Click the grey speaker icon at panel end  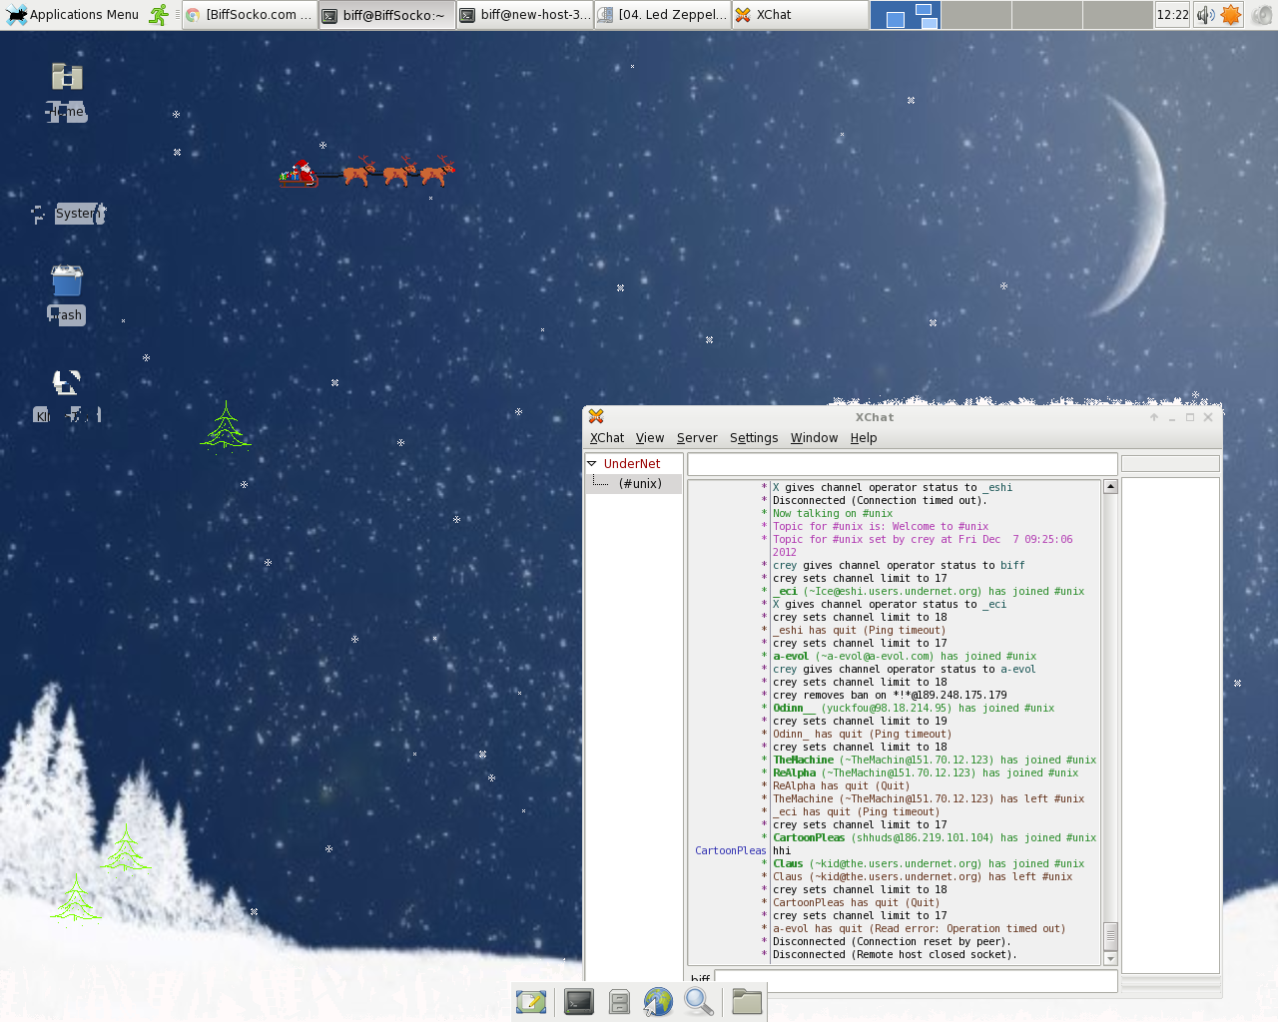[x=1263, y=15]
